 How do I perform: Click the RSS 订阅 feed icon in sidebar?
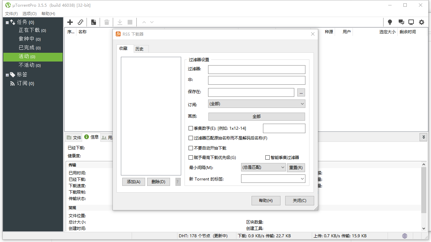(12, 83)
